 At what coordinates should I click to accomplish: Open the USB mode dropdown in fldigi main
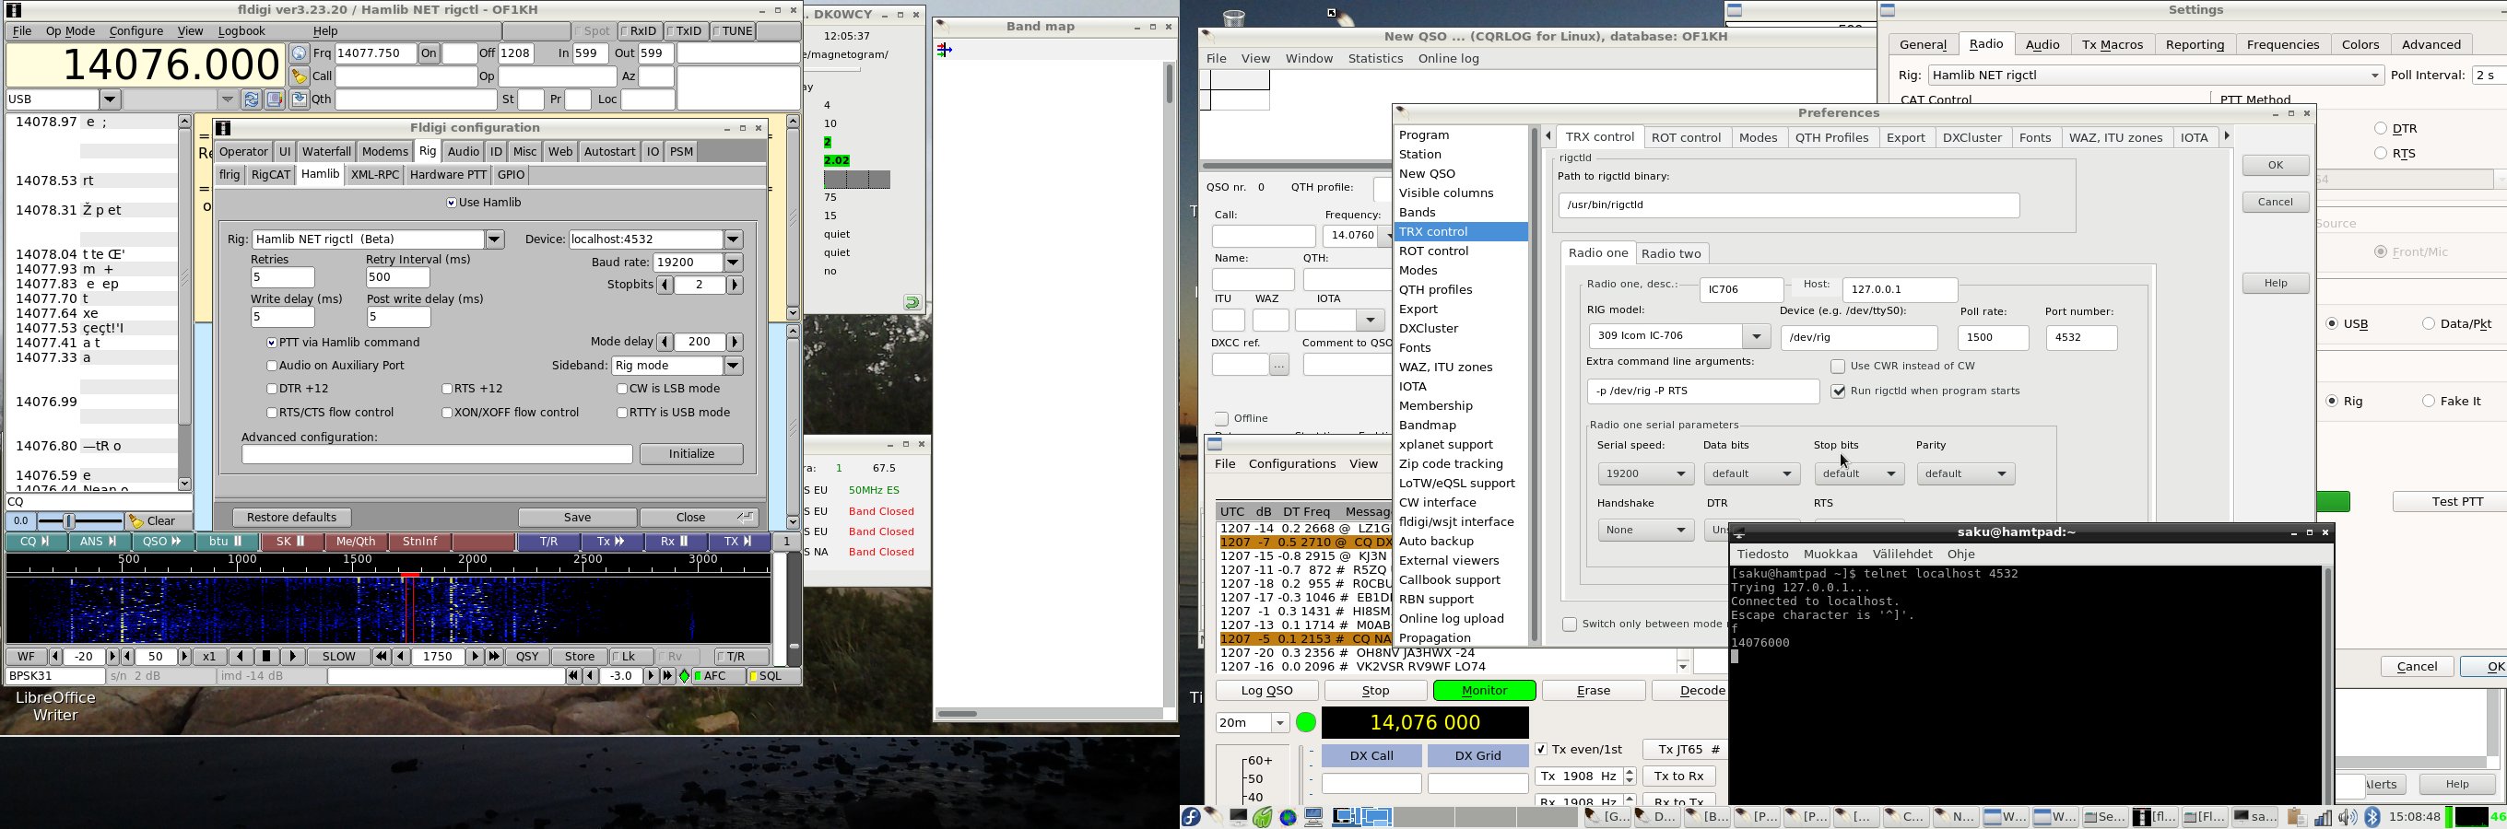(110, 99)
